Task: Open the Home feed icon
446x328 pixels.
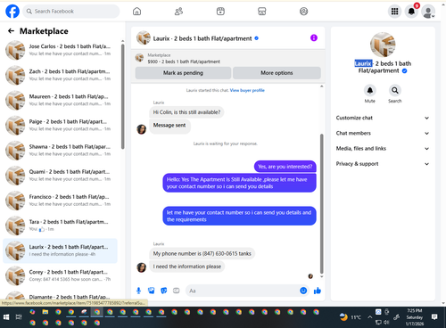Action: point(136,12)
